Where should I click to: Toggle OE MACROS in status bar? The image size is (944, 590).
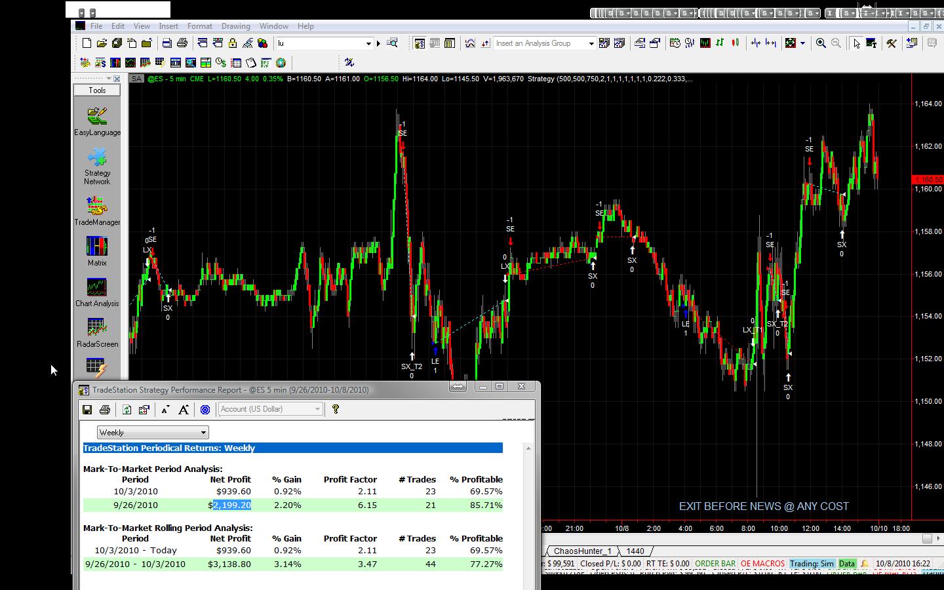[x=762, y=564]
